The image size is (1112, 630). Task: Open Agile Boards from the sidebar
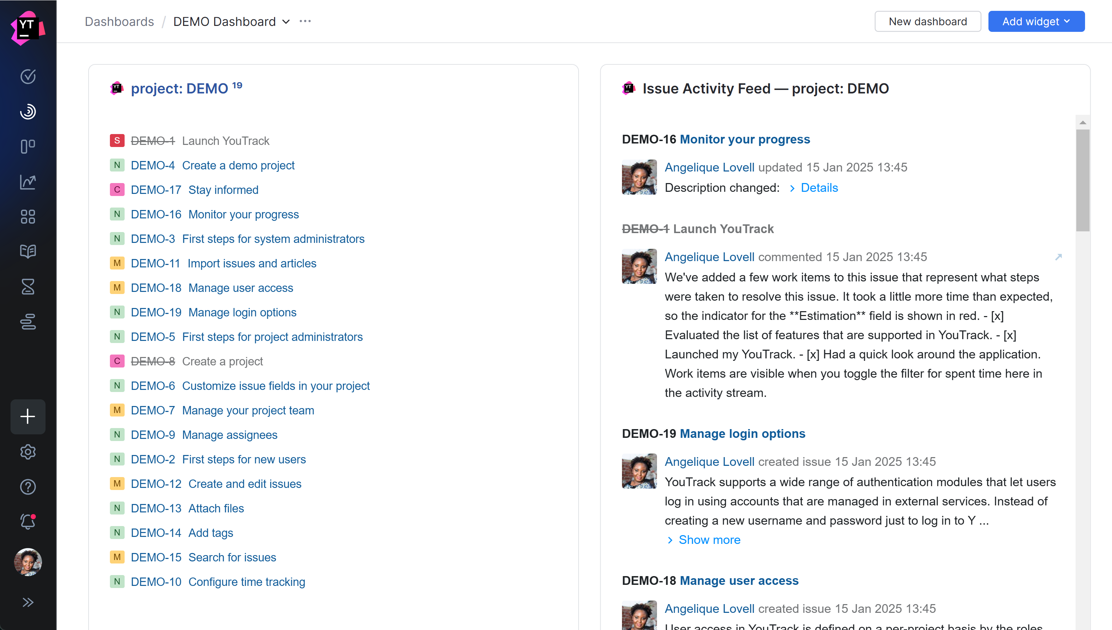[28, 146]
